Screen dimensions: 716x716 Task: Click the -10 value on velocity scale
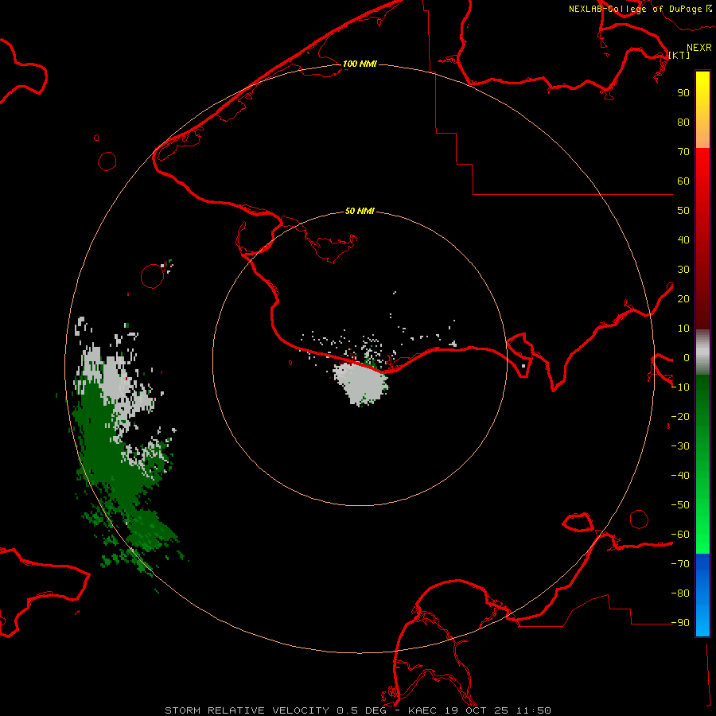coord(680,387)
